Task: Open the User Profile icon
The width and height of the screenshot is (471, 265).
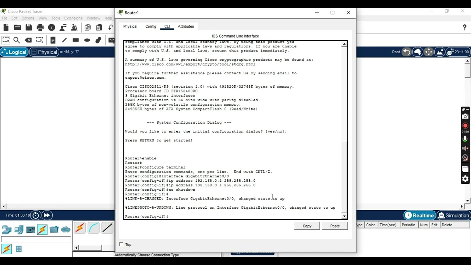Action: tap(63, 28)
